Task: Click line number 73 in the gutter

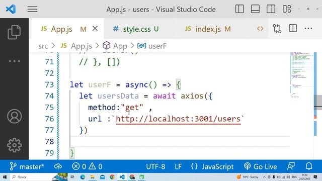Action: coord(49,84)
